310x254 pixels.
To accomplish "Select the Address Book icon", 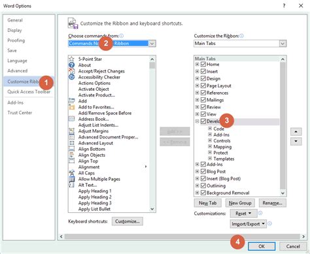I will coord(71,119).
